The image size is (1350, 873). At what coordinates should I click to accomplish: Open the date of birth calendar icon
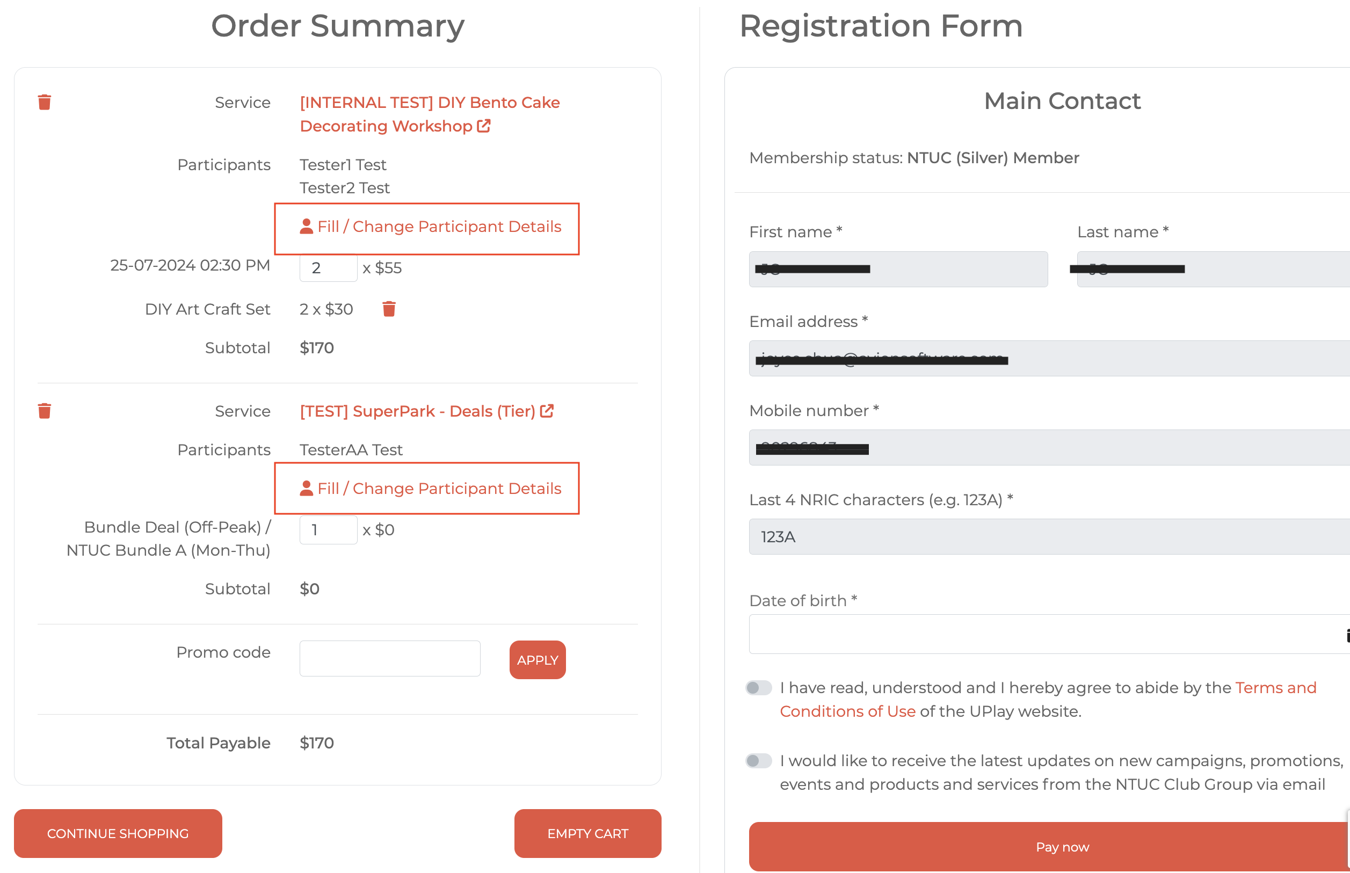pos(1346,635)
